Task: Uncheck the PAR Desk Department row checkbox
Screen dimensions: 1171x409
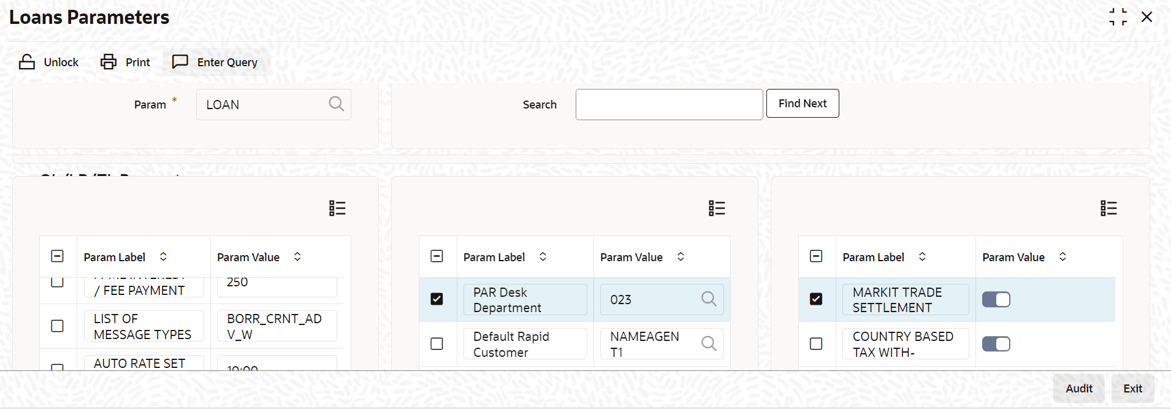Action: click(x=437, y=299)
